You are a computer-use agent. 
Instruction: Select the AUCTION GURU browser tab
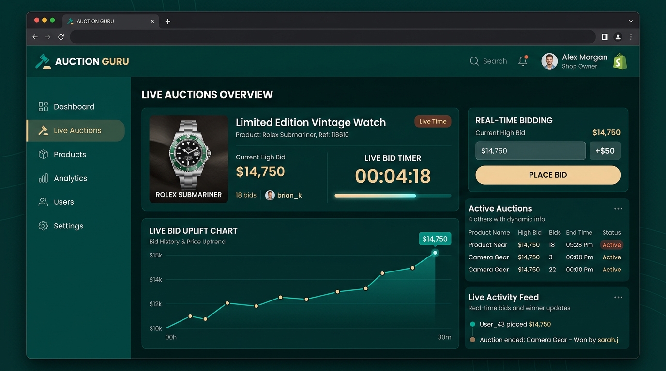coord(111,21)
